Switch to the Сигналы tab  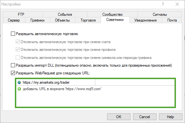[160, 14]
